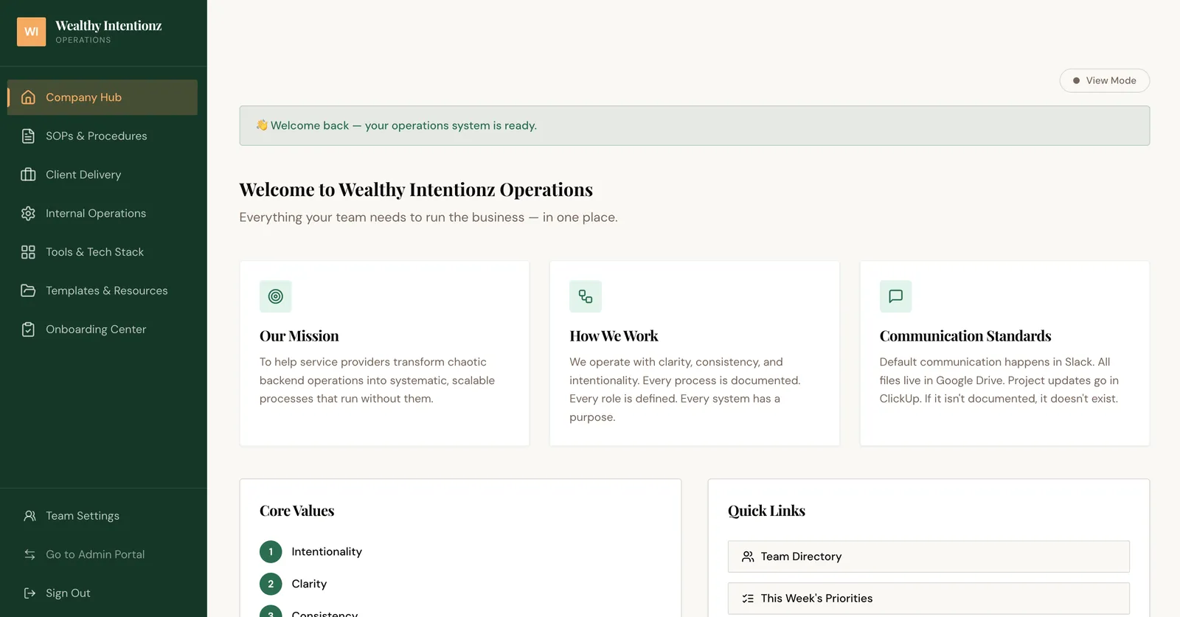Select Tools & Tech Stack in sidebar
Screen dimensions: 1180x617
click(103, 252)
